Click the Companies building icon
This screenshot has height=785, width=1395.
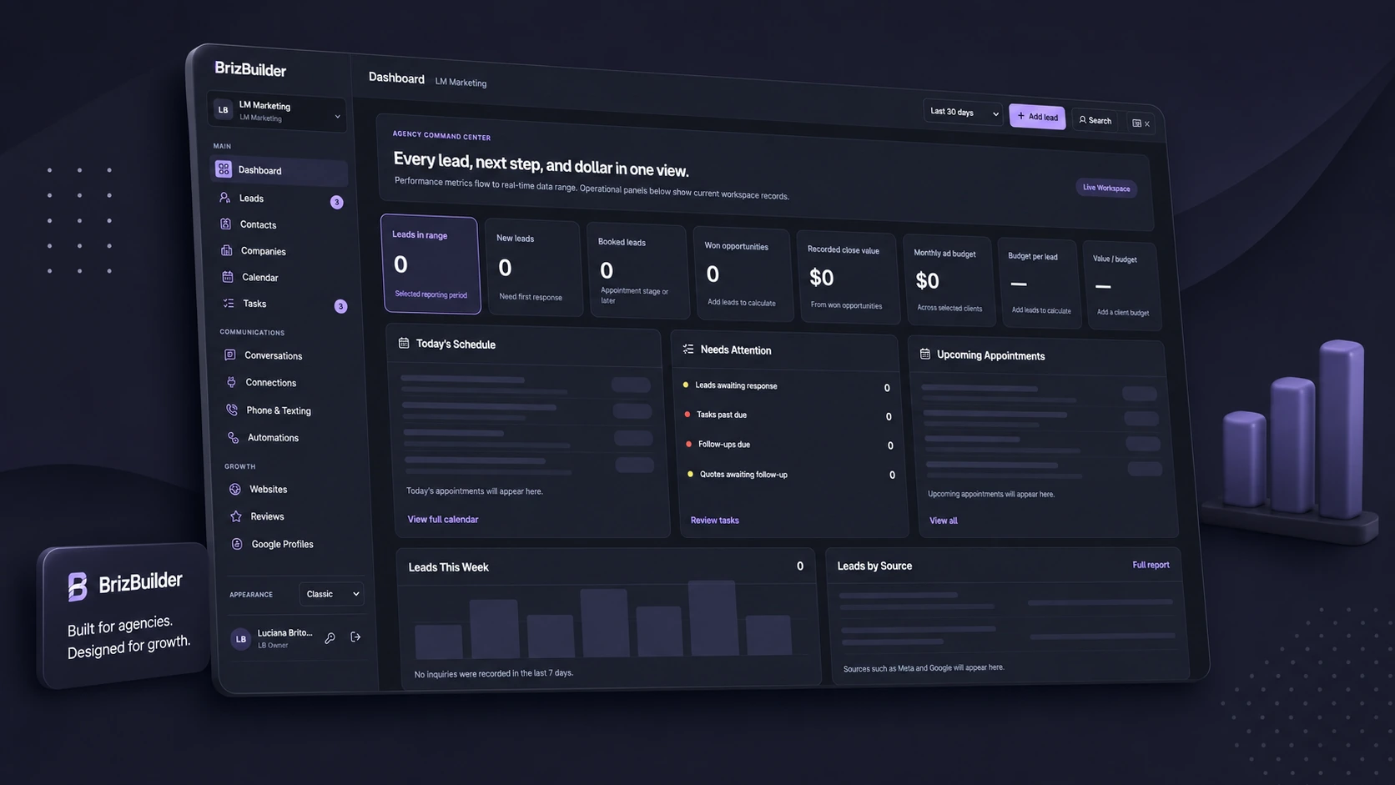click(x=226, y=250)
